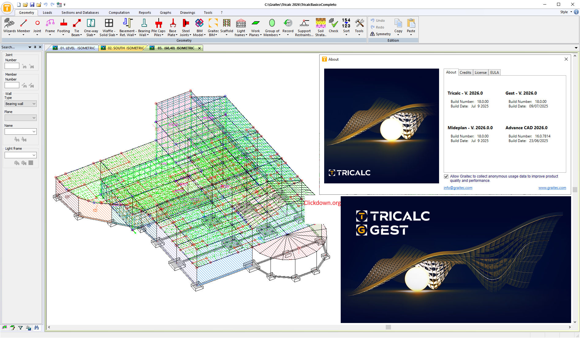Select the Tie Beam tool
Viewport: 580px width, 338px height.
[x=77, y=24]
